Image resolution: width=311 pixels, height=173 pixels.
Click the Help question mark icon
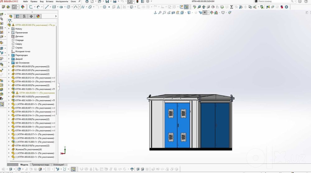coord(306,1)
